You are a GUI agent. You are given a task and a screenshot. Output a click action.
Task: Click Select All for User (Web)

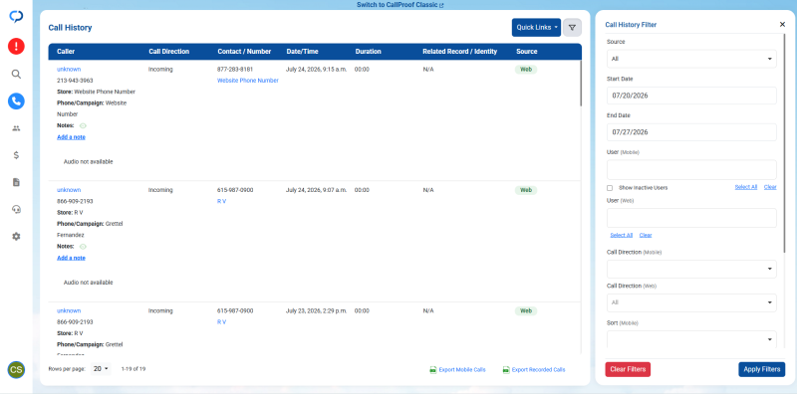(x=621, y=235)
